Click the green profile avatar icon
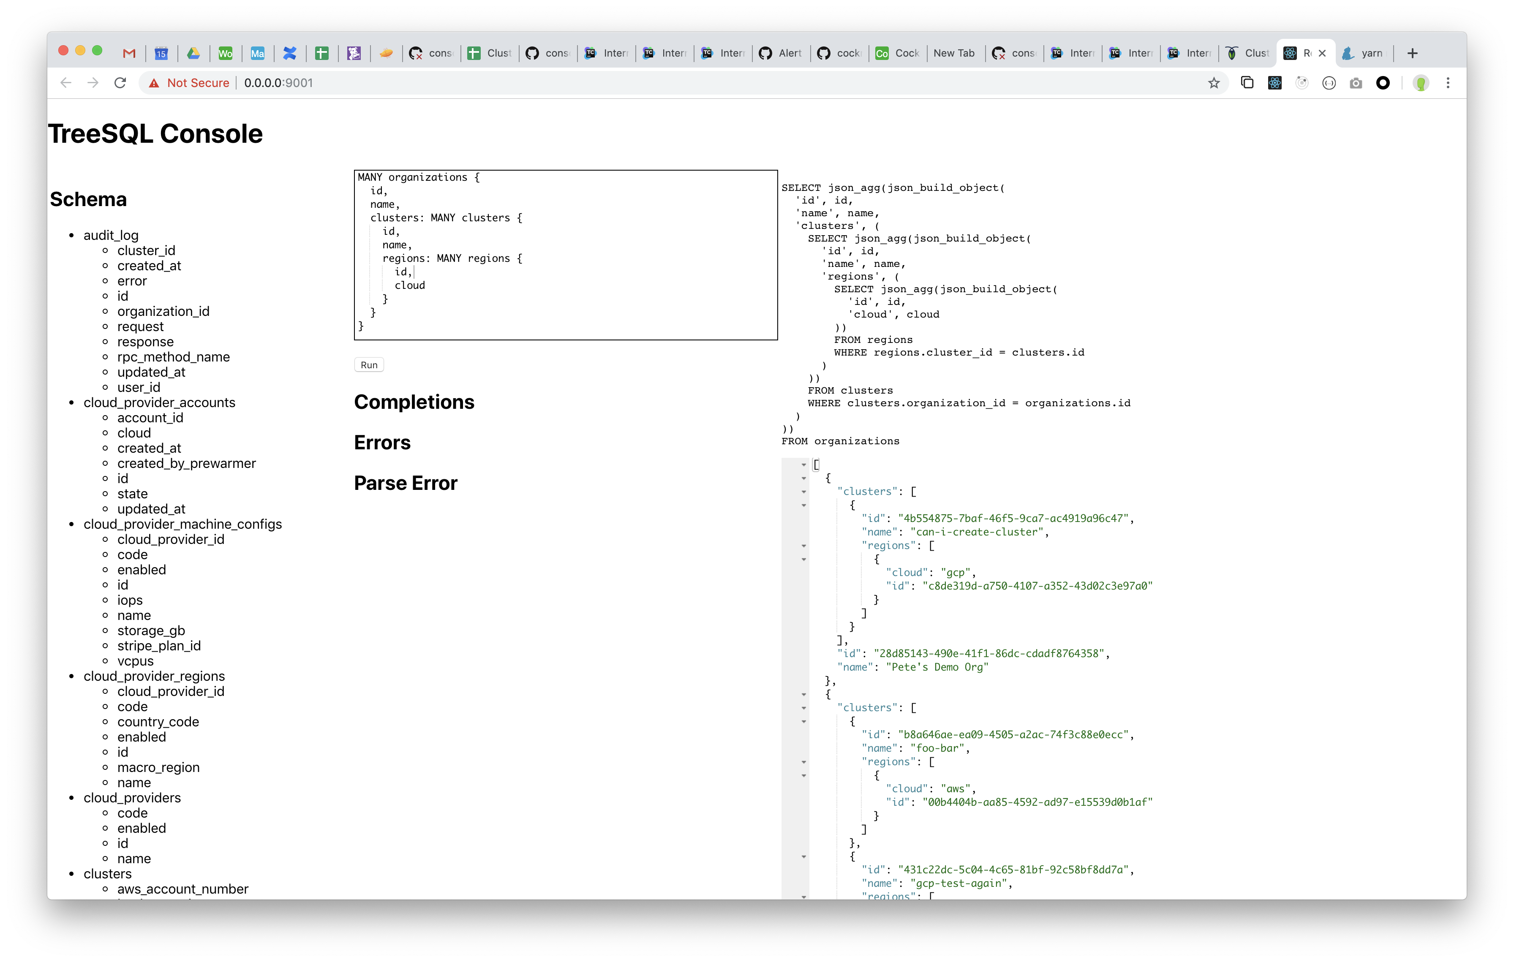1514x962 pixels. (1420, 83)
